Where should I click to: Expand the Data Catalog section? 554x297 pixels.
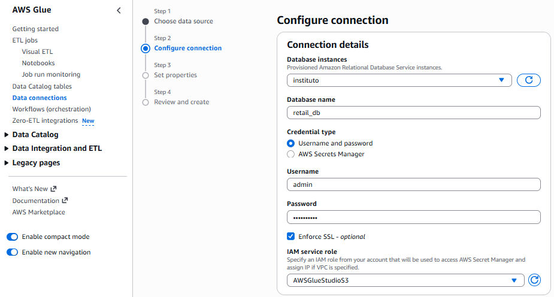click(35, 135)
